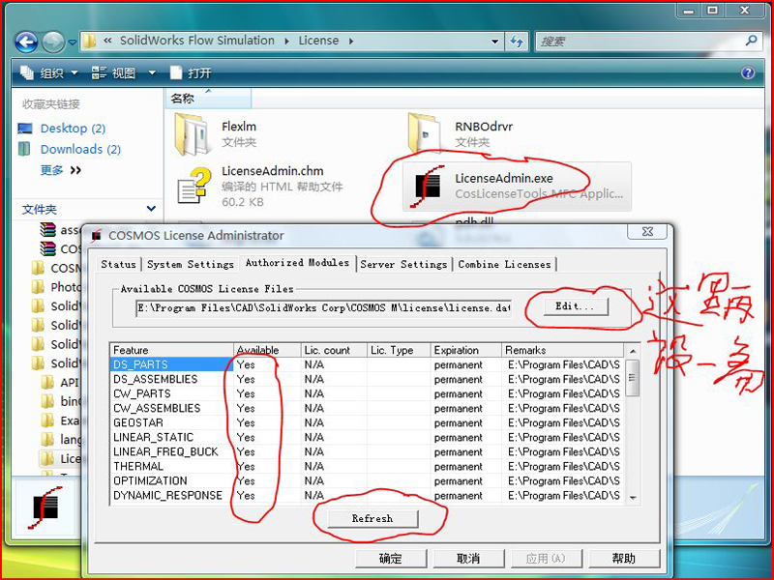This screenshot has width=774, height=580.
Task: Select the CW_PARTS feature row
Action: tap(367, 393)
